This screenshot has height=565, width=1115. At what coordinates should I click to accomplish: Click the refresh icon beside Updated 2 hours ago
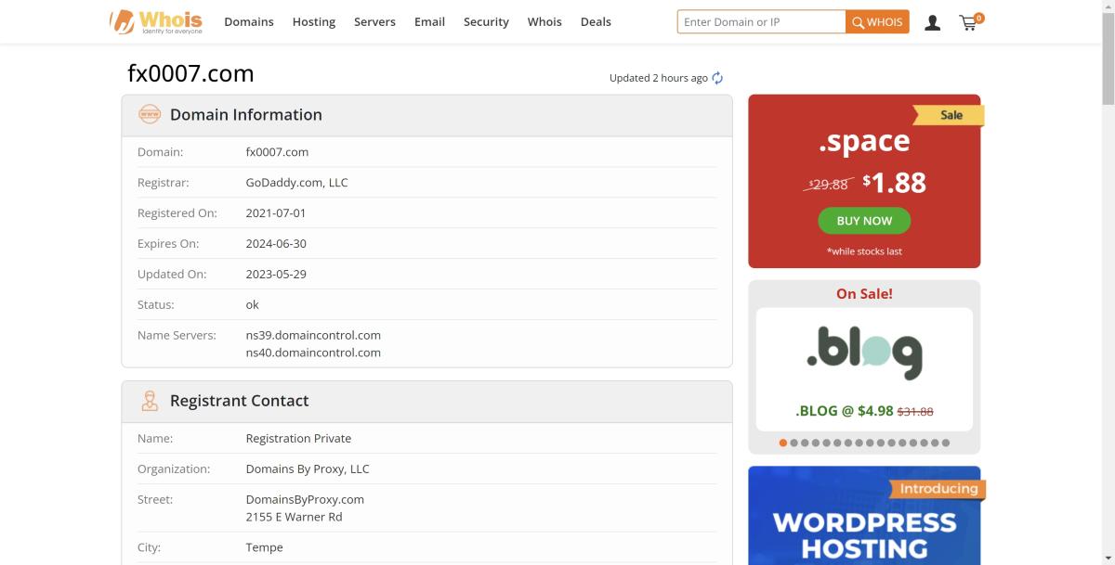[717, 78]
